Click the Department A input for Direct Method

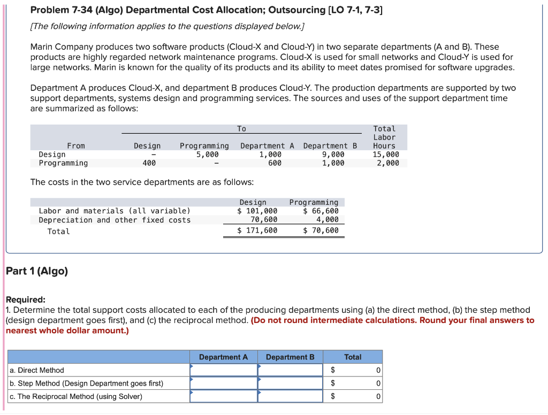coord(223,370)
